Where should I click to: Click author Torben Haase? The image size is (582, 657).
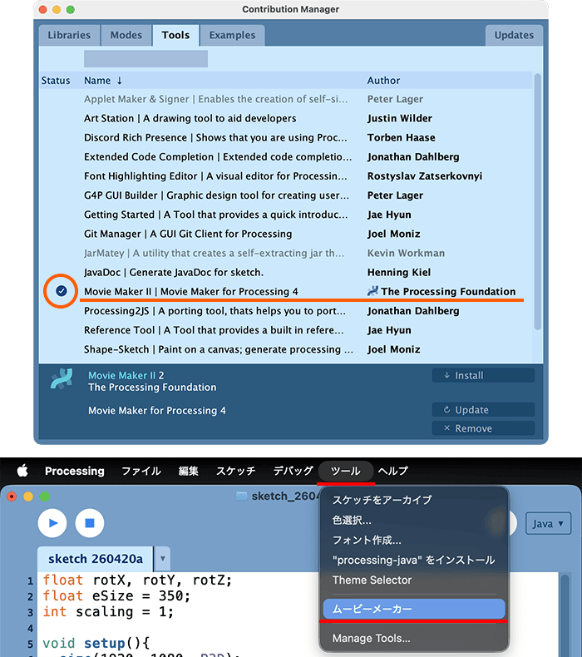[401, 138]
